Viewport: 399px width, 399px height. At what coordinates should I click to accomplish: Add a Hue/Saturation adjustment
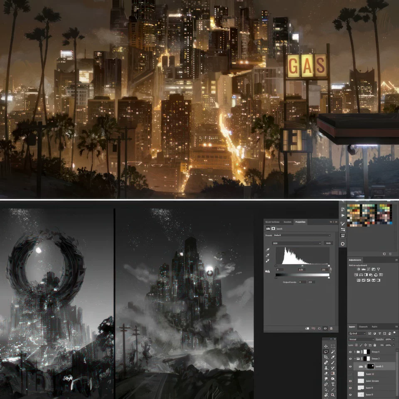[x=356, y=275]
